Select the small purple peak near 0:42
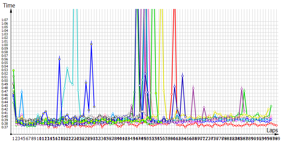The image size is (287, 143). coord(204,108)
